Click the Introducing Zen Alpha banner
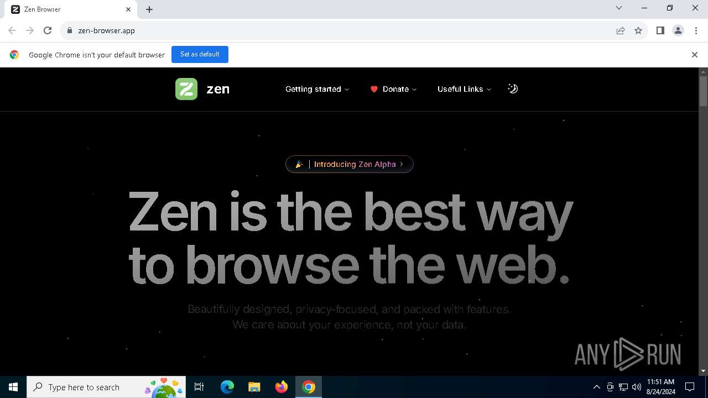Viewport: 708px width, 398px height. coord(350,164)
